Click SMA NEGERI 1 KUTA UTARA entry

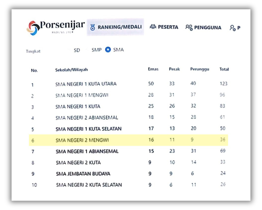(x=86, y=84)
